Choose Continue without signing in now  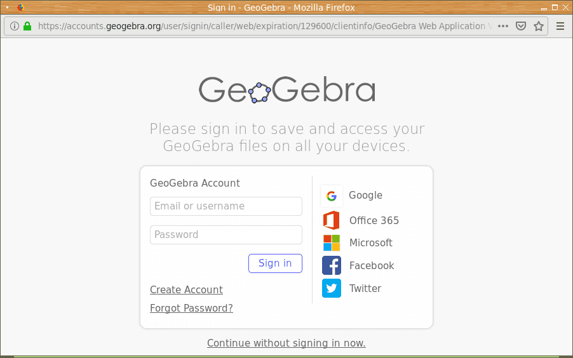pyautogui.click(x=286, y=343)
